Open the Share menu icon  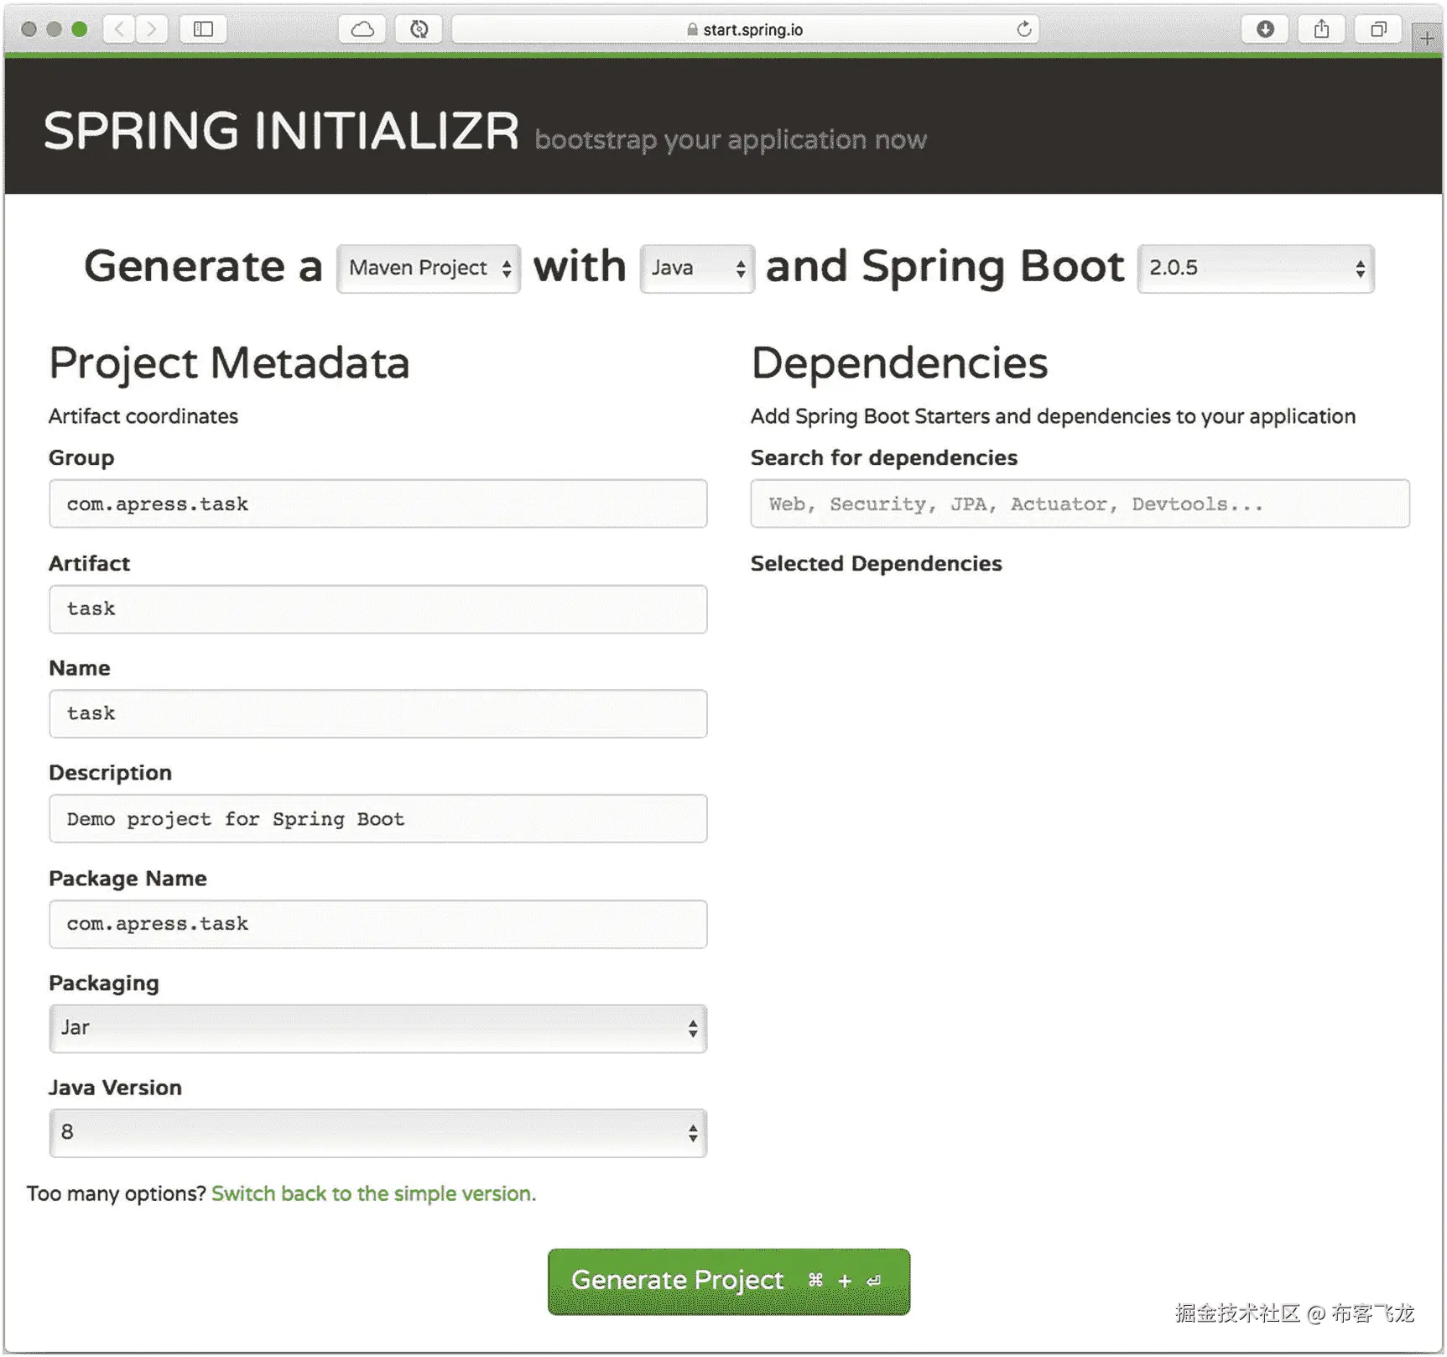click(1321, 29)
